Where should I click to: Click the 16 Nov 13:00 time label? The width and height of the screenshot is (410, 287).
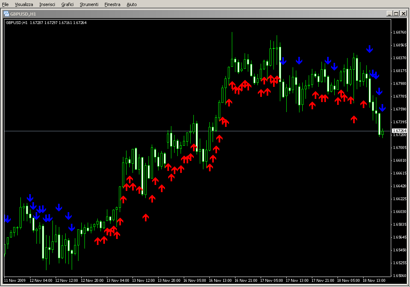click(221, 281)
